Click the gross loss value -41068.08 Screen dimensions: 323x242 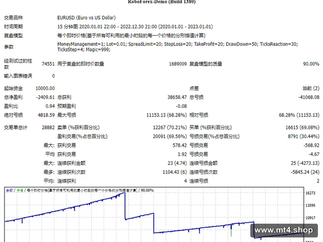309,97
